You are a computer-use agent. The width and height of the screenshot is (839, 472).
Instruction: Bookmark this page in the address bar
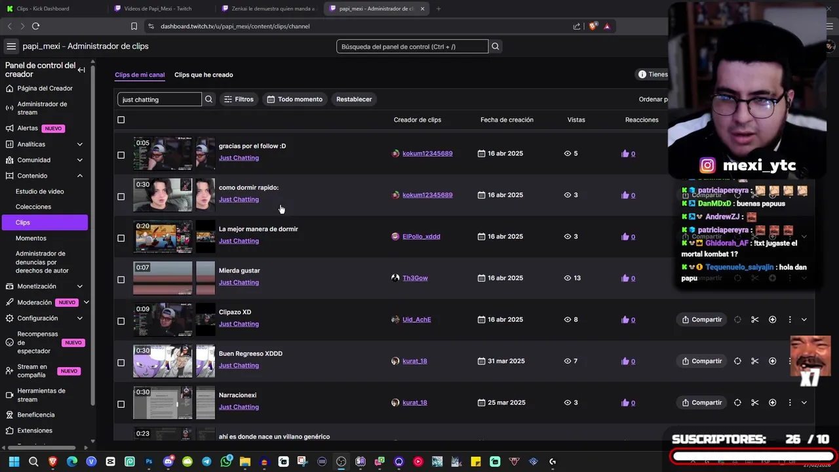(x=134, y=26)
